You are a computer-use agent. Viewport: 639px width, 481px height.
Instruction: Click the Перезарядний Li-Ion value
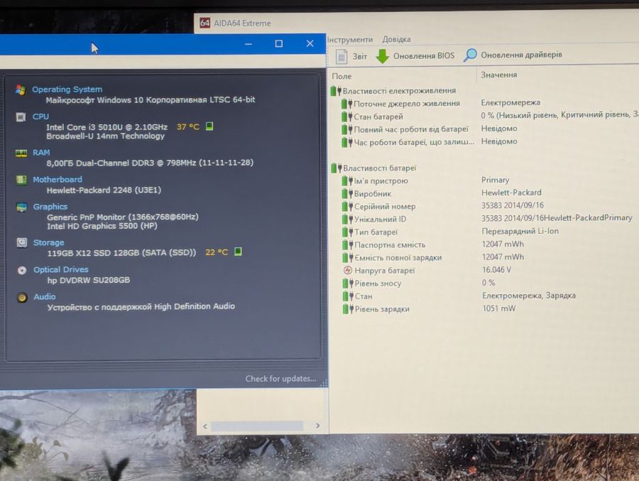(x=520, y=232)
